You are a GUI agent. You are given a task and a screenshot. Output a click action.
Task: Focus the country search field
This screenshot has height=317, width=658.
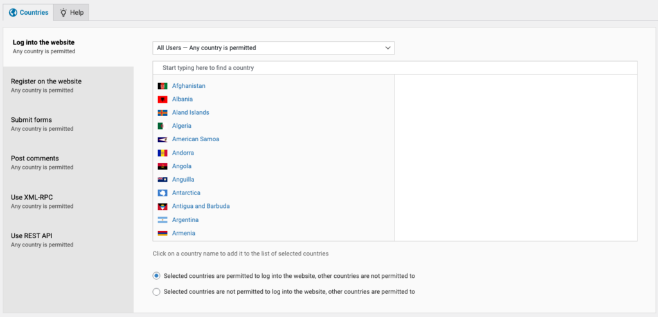[x=395, y=67]
